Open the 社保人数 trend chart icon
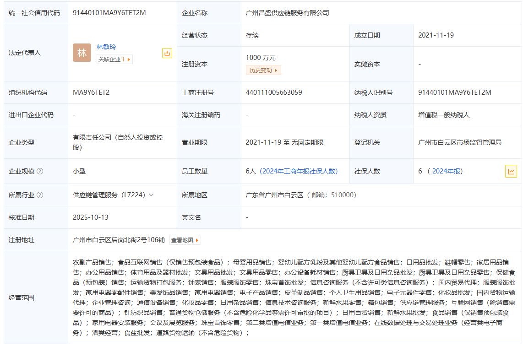 point(511,171)
